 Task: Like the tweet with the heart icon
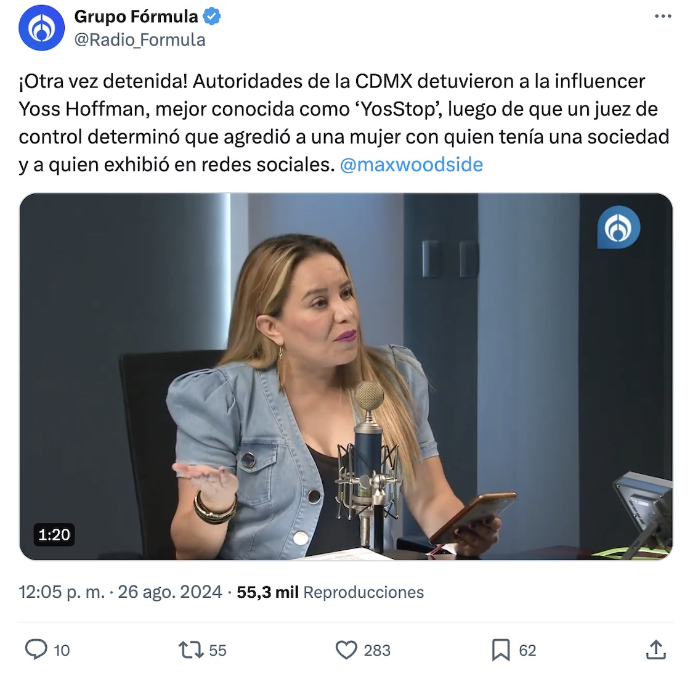[x=346, y=650]
